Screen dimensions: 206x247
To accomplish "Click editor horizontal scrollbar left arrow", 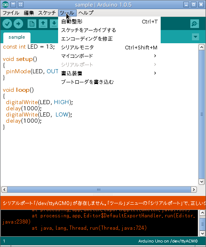I will [4, 189].
